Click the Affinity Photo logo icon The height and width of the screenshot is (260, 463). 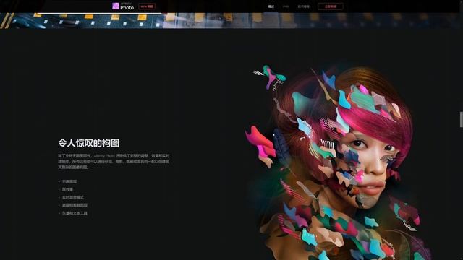(116, 6)
